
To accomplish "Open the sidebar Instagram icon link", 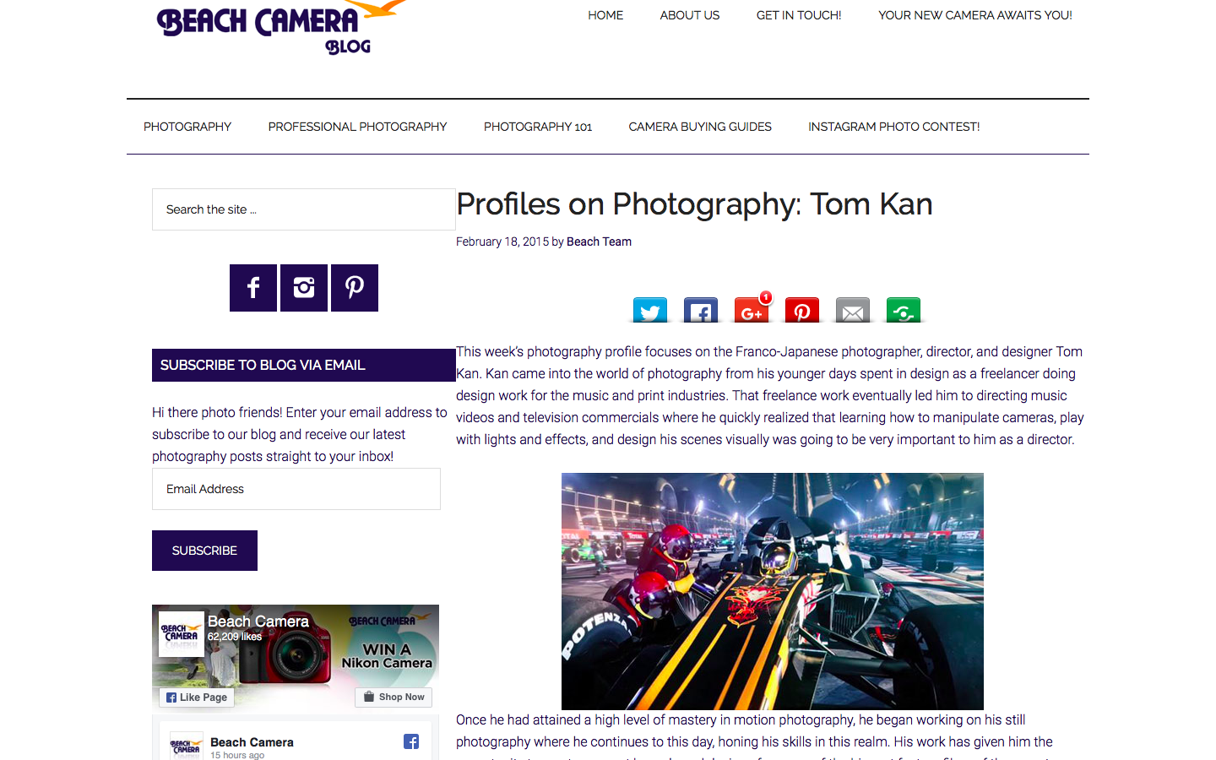I will [304, 288].
